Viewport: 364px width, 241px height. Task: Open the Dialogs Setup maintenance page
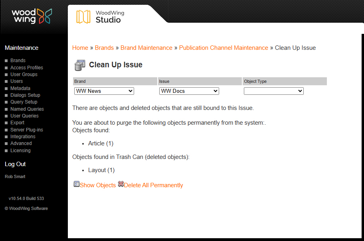(x=25, y=95)
